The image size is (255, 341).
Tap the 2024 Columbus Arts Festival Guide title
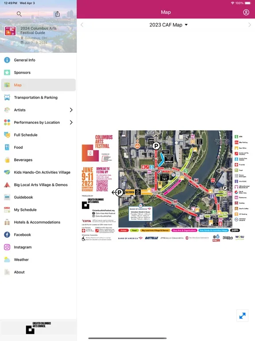pyautogui.click(x=39, y=31)
